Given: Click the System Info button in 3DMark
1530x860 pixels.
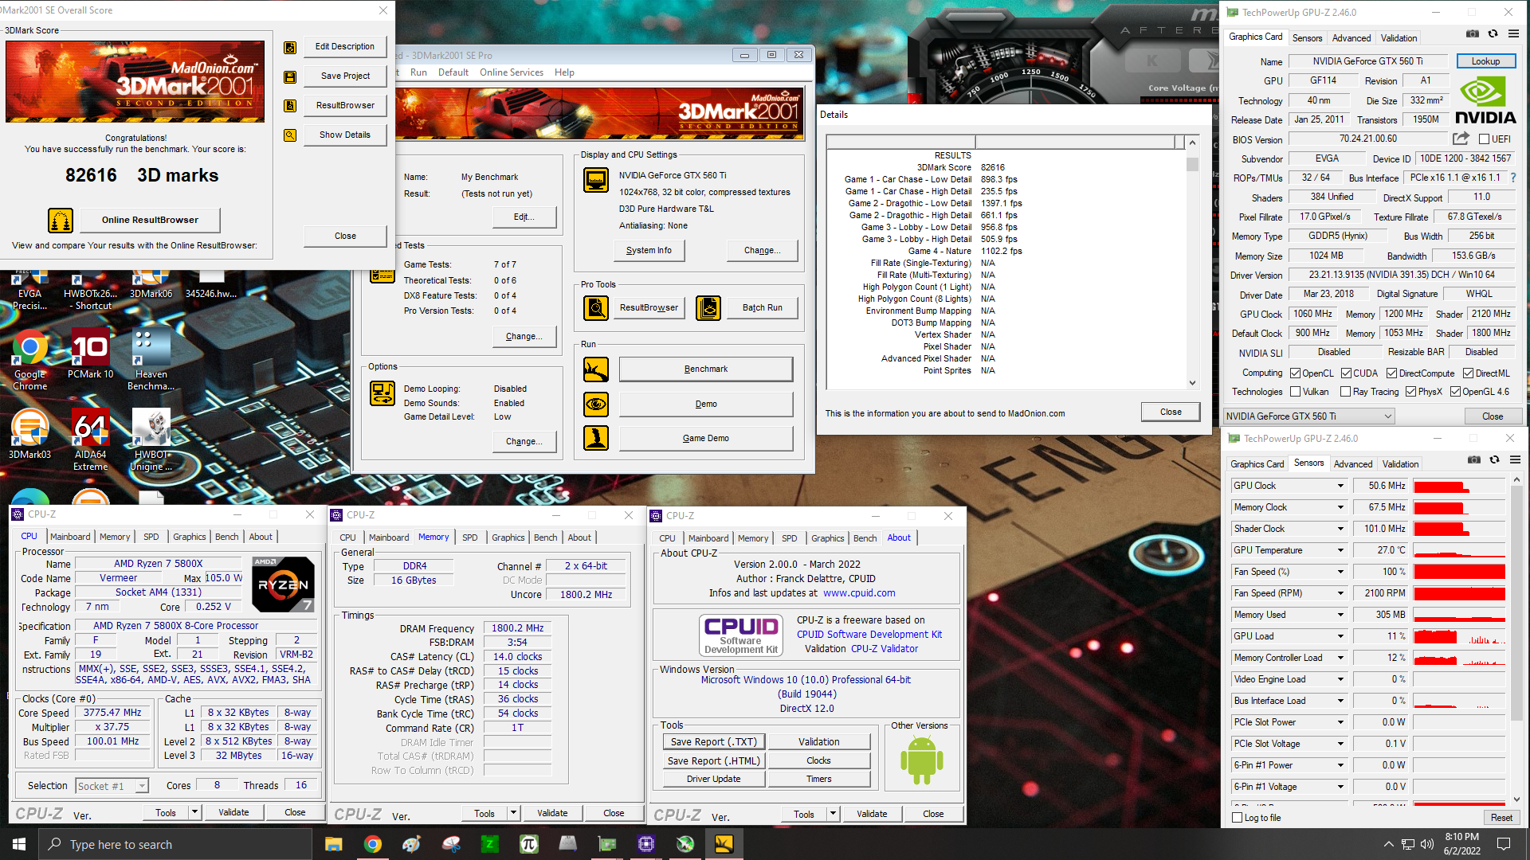Looking at the screenshot, I should (649, 250).
